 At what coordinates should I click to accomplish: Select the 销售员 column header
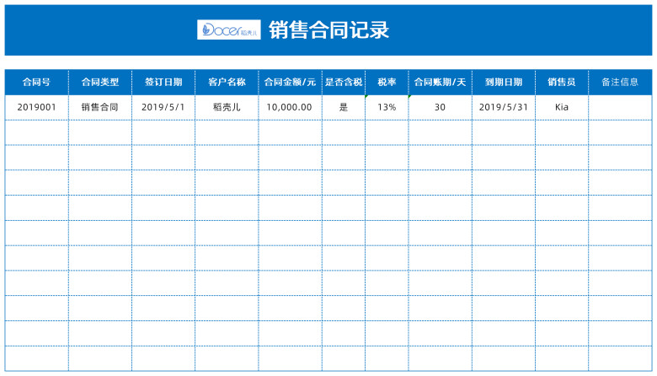pyautogui.click(x=562, y=82)
